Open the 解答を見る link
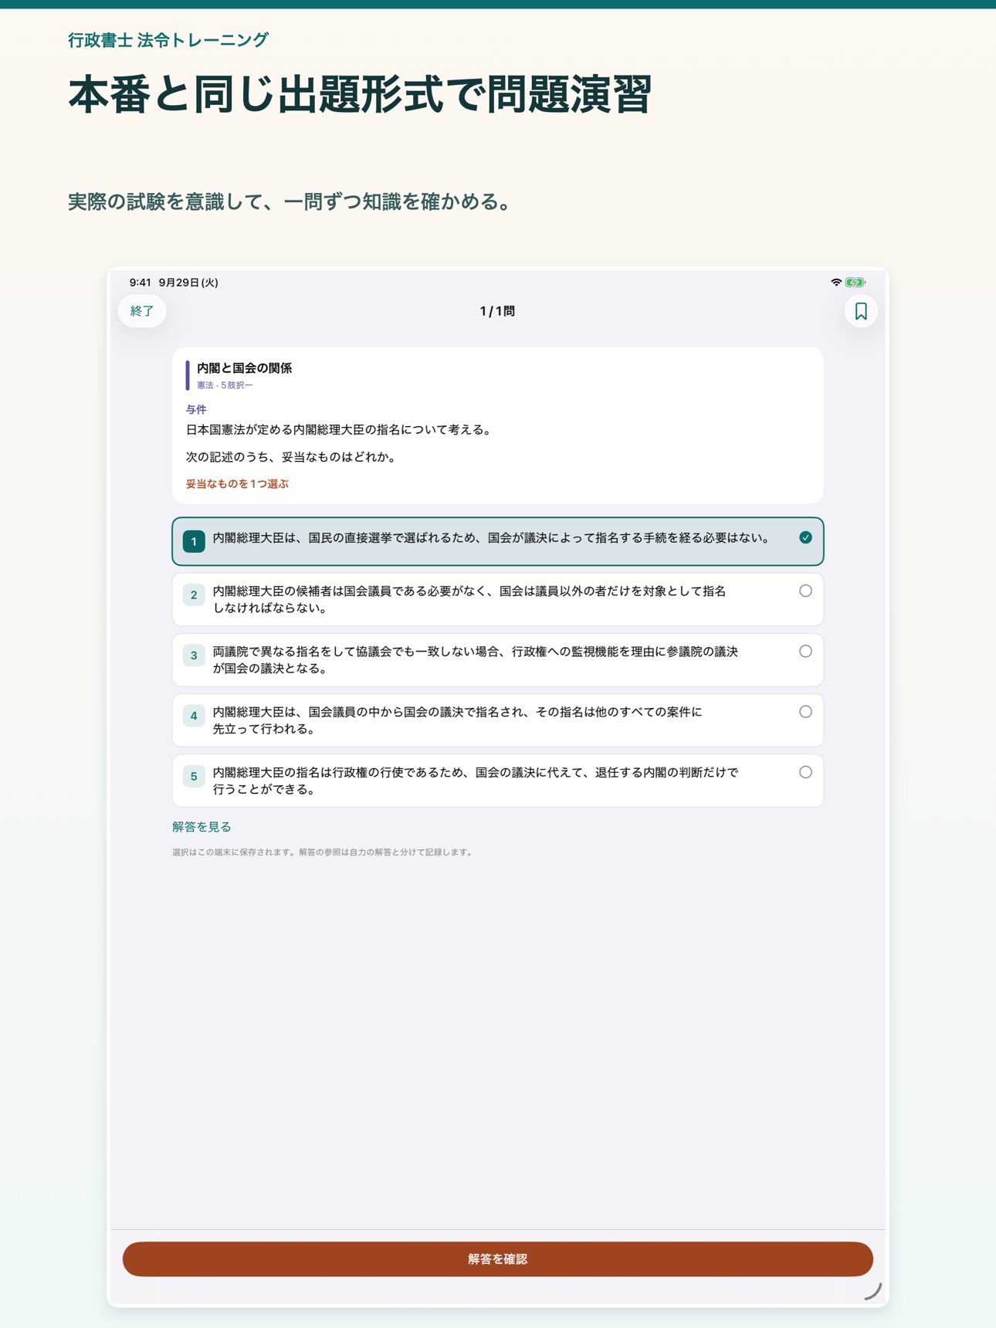Viewport: 996px width, 1328px height. pyautogui.click(x=202, y=827)
